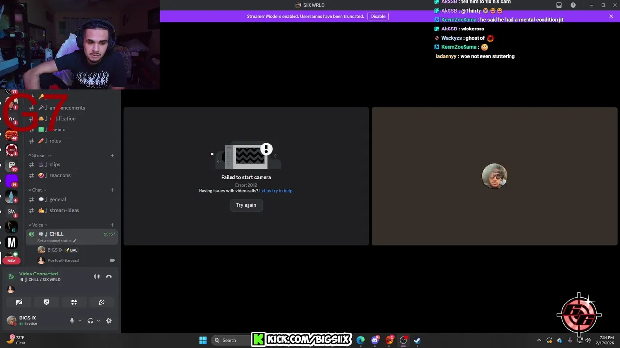Image resolution: width=620 pixels, height=348 pixels.
Task: Dismiss the Streamer Mode banner
Action: (611, 16)
